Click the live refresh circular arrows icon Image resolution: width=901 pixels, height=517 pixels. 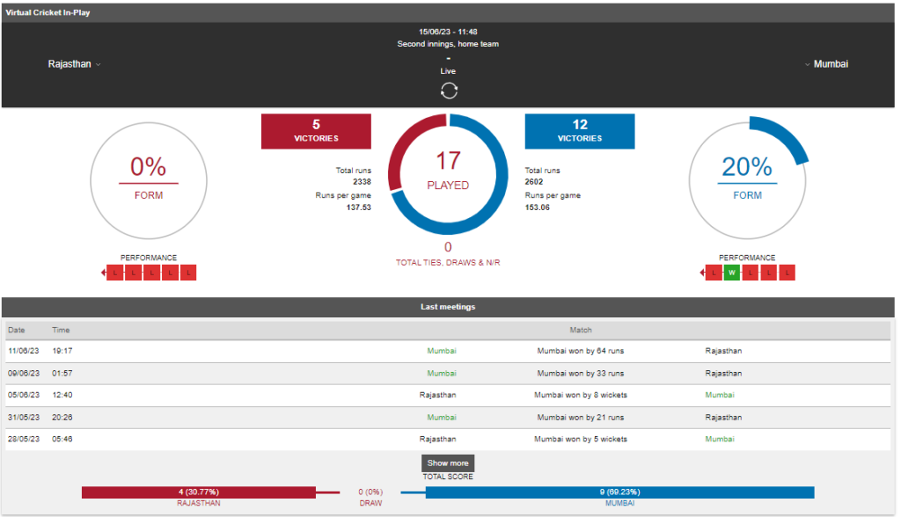[x=449, y=91]
